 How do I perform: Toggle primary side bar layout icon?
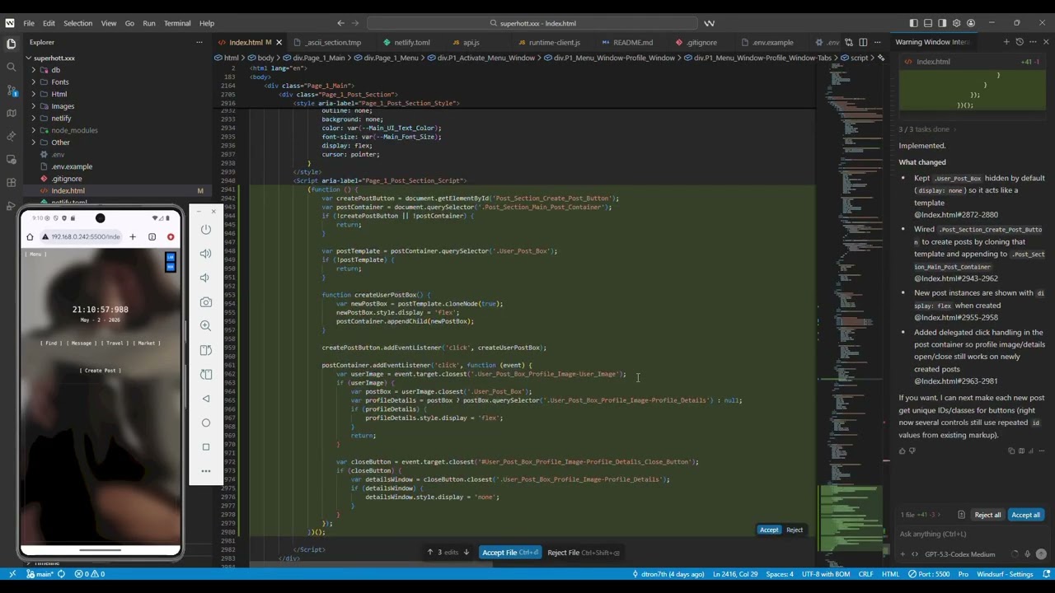[x=913, y=23]
